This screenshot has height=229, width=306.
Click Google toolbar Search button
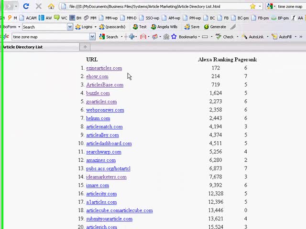109,37
